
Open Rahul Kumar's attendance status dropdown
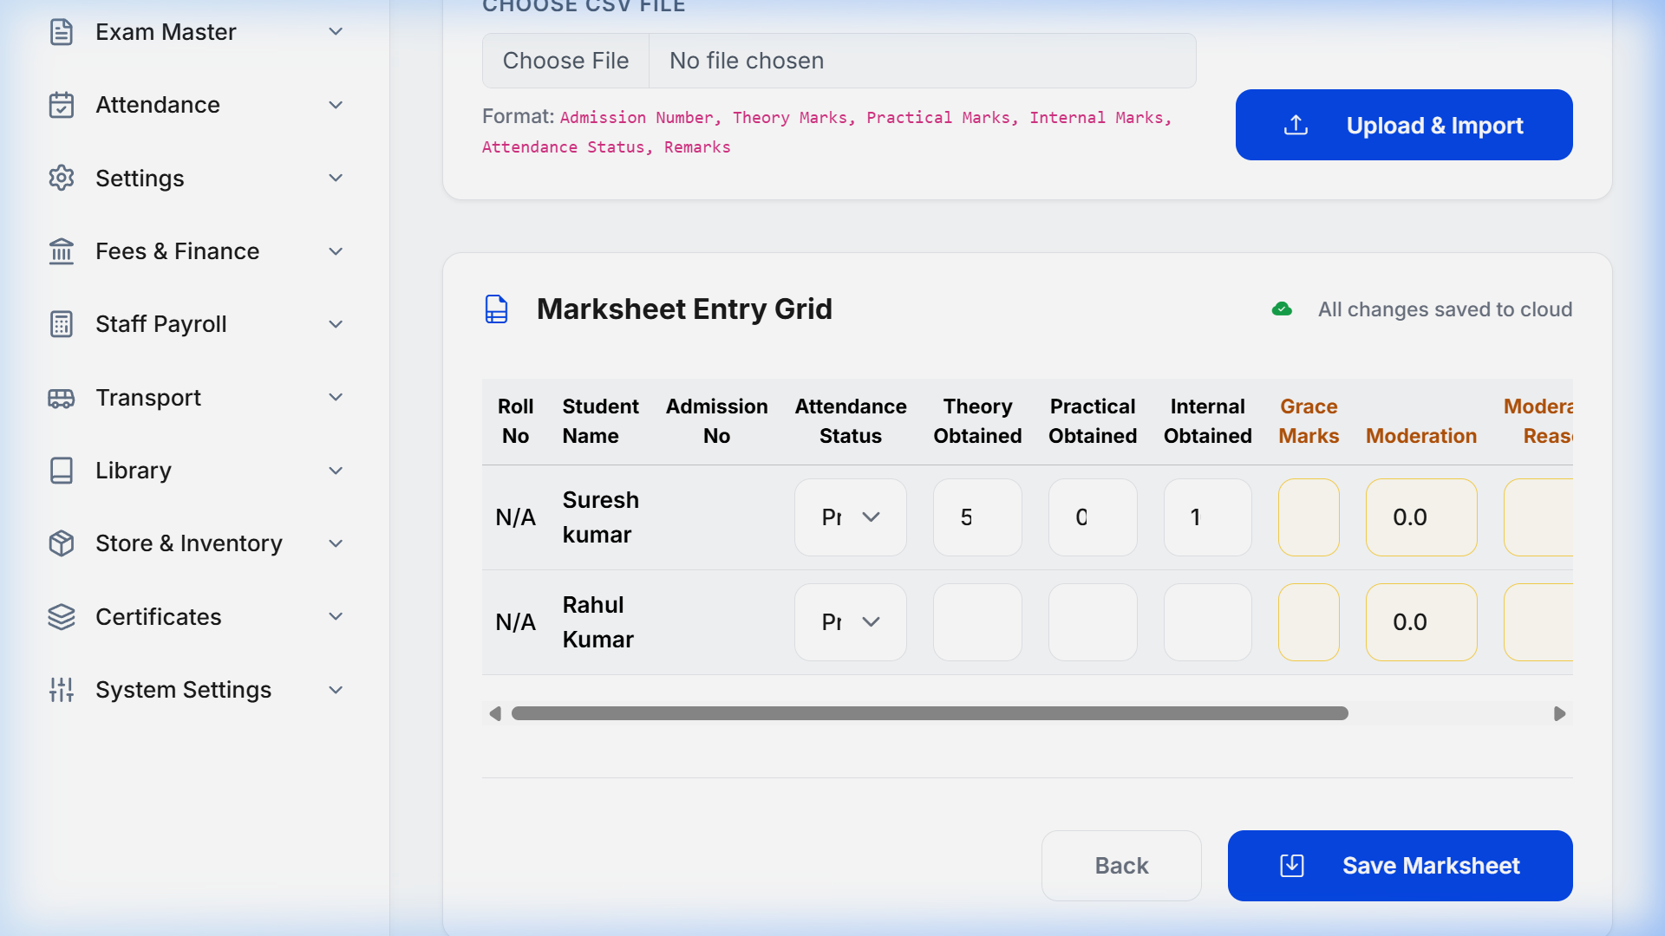tap(851, 622)
